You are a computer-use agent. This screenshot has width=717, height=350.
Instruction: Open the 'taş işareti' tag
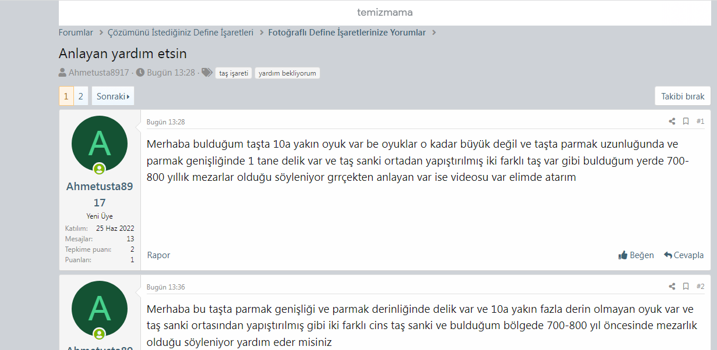234,73
